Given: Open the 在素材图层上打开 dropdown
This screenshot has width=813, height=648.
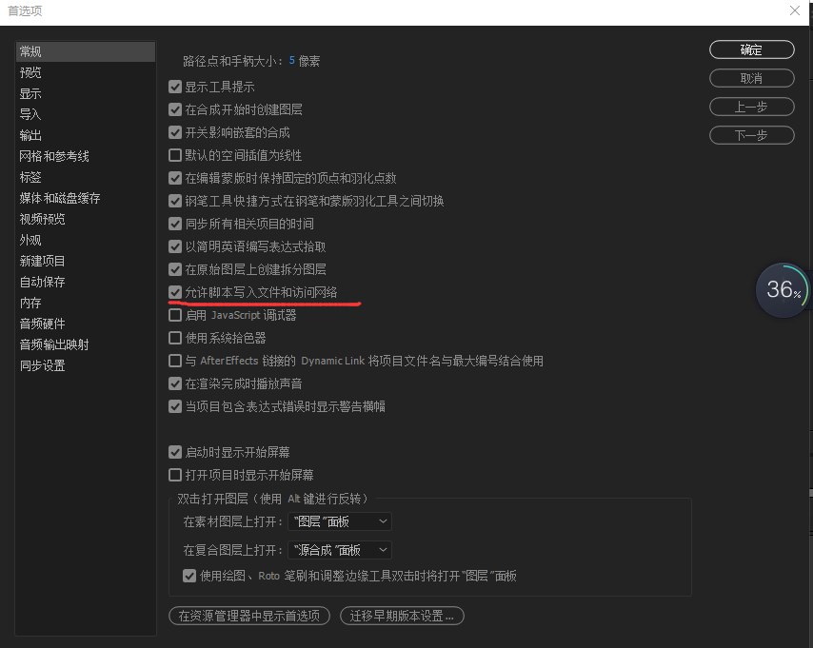Looking at the screenshot, I should (x=340, y=521).
